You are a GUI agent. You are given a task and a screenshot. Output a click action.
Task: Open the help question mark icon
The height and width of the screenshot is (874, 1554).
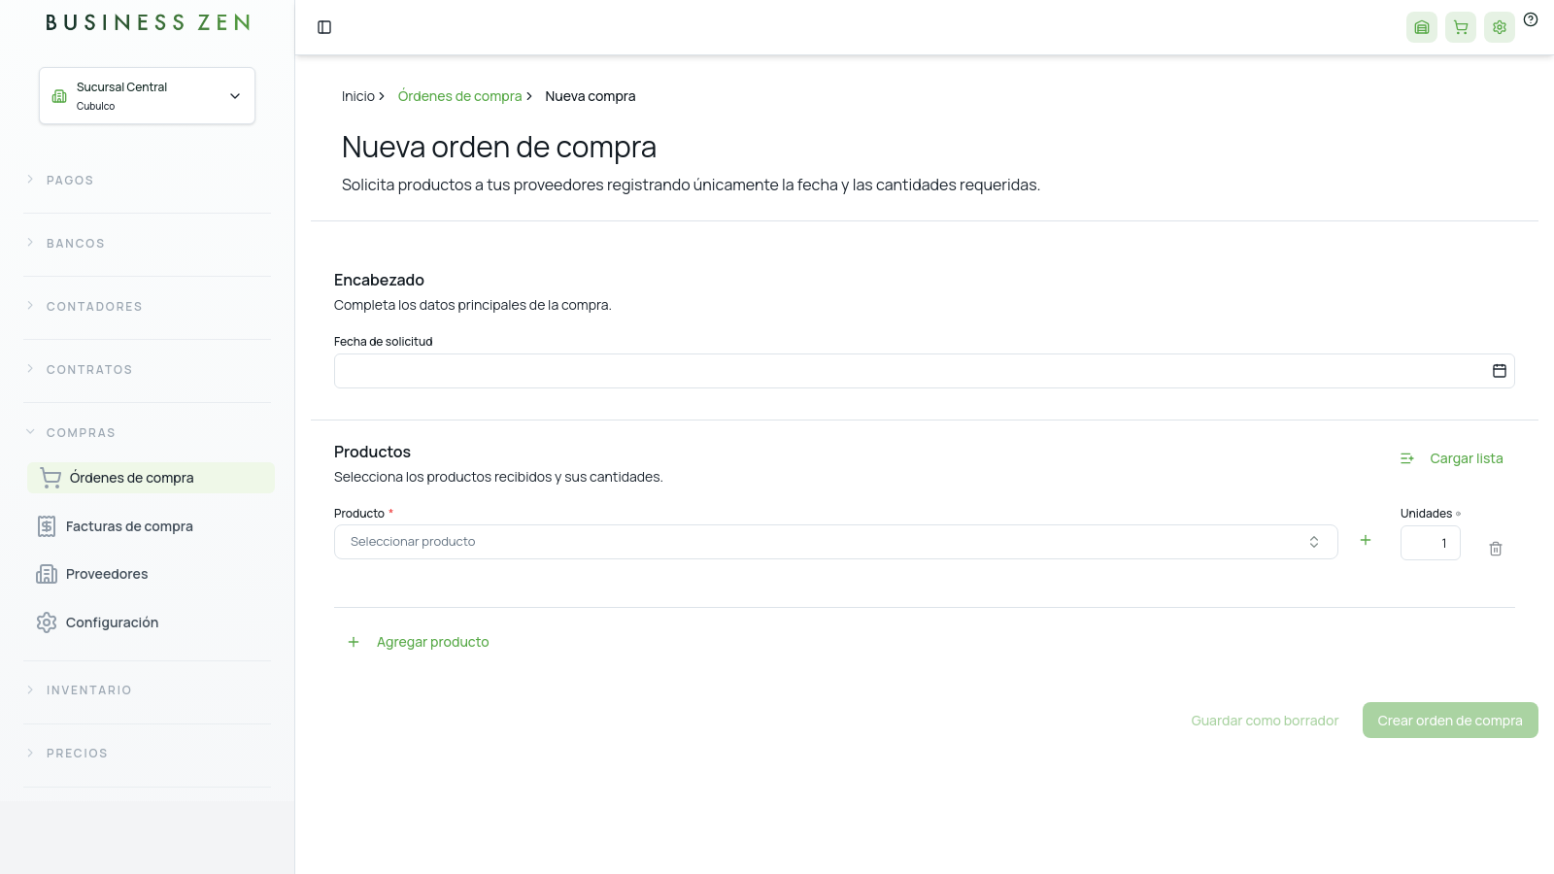point(1531,19)
